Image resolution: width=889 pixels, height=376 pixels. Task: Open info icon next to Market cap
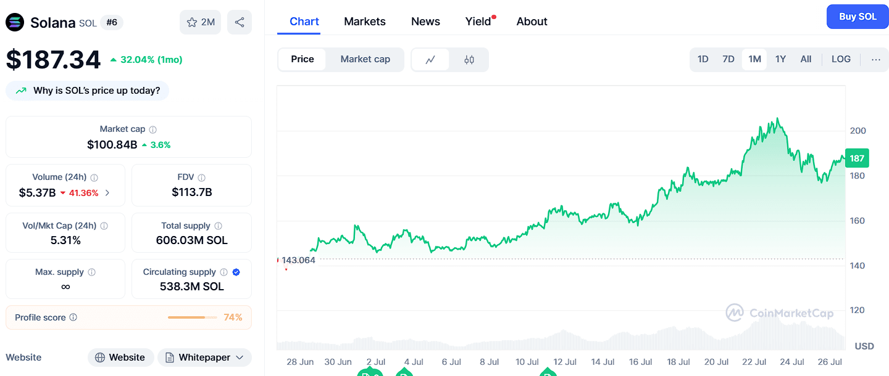tap(153, 129)
